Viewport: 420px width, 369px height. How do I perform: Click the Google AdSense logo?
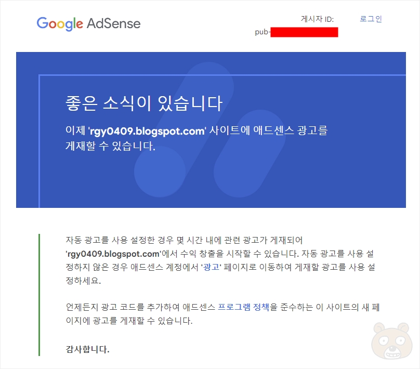pyautogui.click(x=88, y=23)
